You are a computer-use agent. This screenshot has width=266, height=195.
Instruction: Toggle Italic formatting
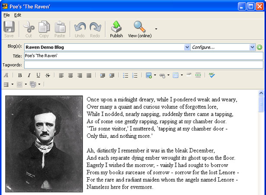[29, 75]
